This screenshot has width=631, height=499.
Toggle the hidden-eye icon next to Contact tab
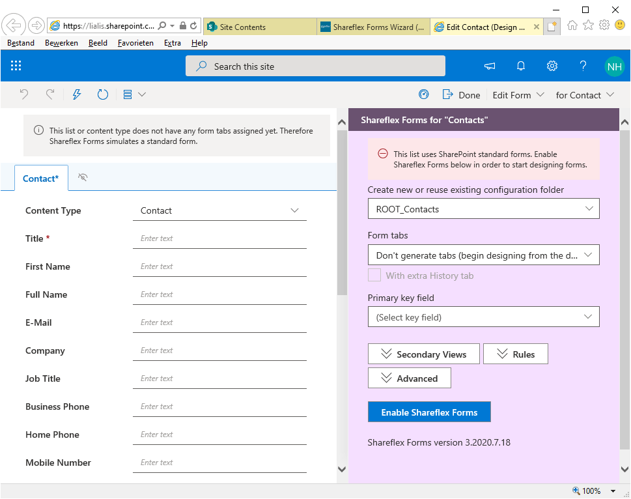coord(83,177)
